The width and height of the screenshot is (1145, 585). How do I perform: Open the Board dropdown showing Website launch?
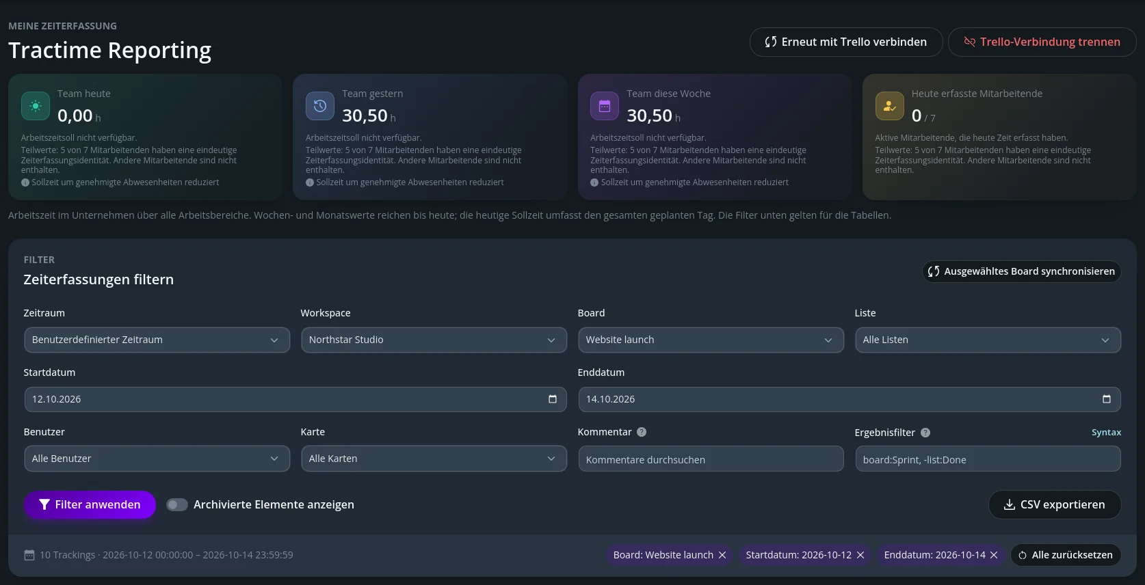pyautogui.click(x=711, y=340)
